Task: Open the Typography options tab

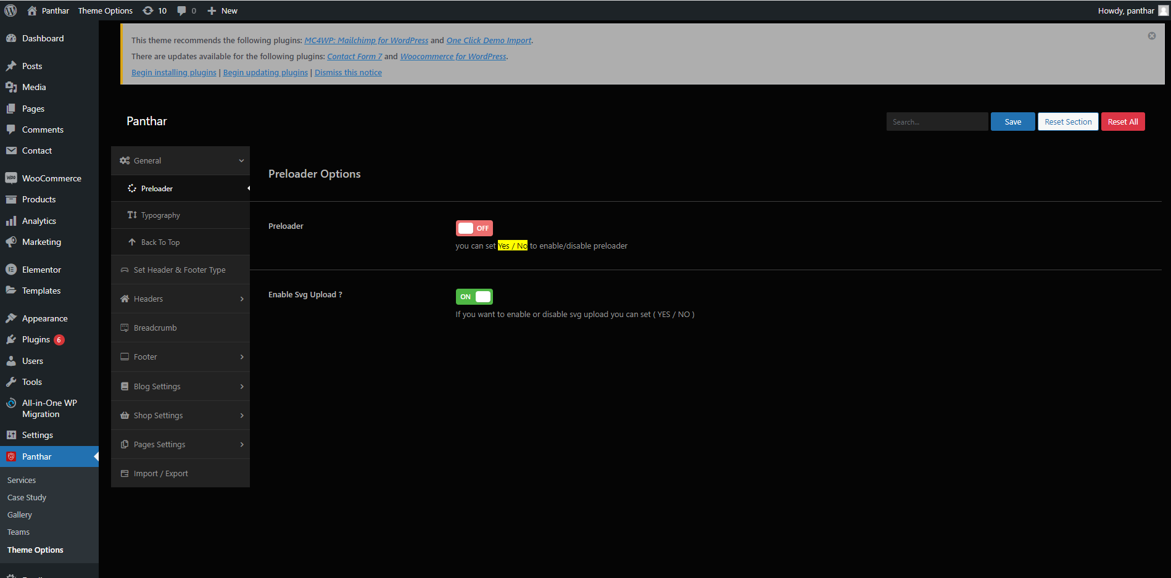Action: [x=180, y=215]
